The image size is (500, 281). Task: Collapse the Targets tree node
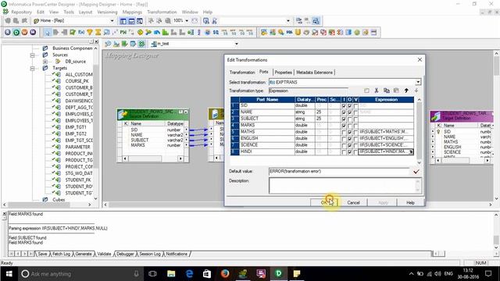33,68
